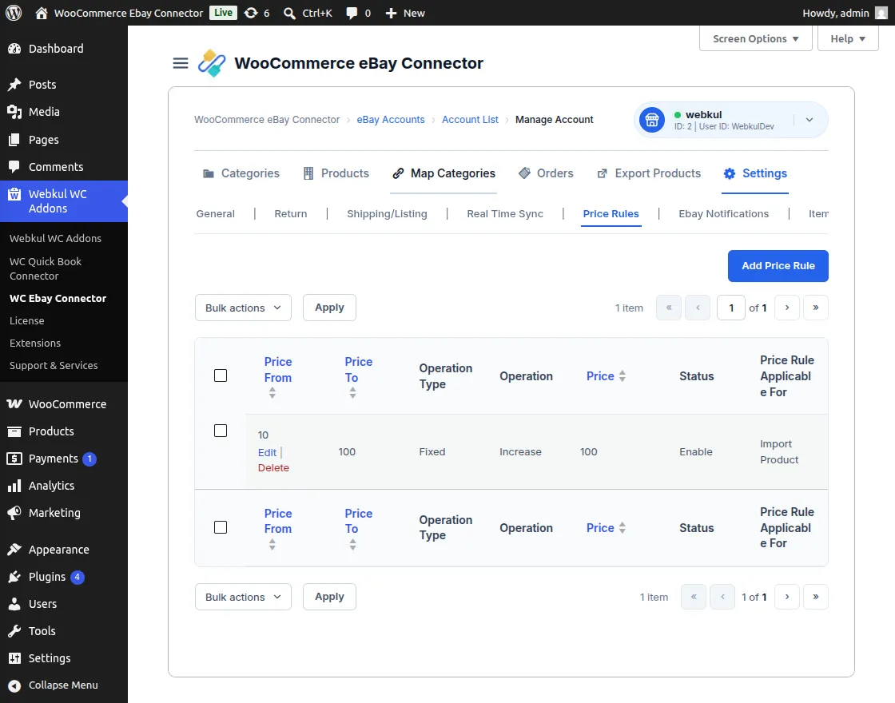895x703 pixels.
Task: Click the Media icon in the sidebar
Action: pos(14,112)
